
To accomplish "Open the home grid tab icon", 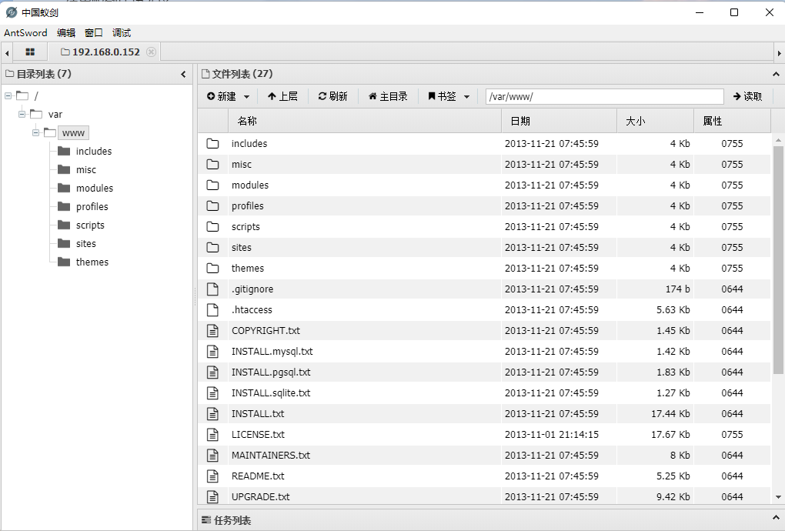I will tap(30, 52).
